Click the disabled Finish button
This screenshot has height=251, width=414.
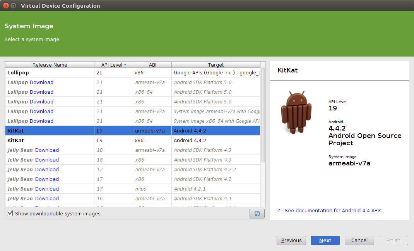[x=393, y=241]
